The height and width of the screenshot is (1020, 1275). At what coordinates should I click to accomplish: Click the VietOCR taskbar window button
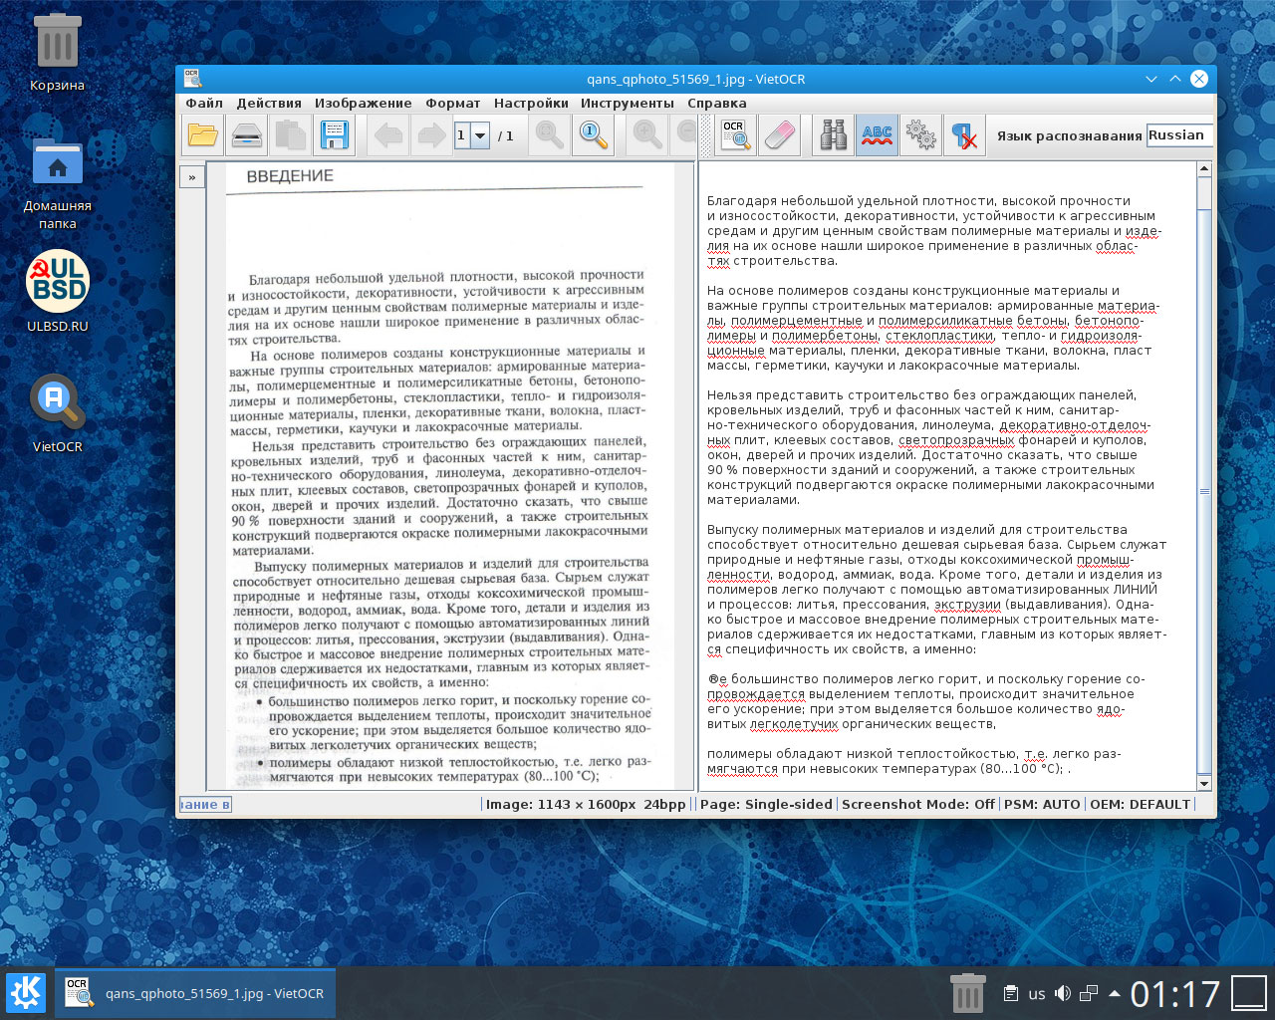pyautogui.click(x=195, y=993)
